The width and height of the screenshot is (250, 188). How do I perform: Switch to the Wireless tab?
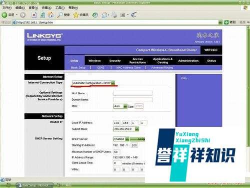coord(94,61)
